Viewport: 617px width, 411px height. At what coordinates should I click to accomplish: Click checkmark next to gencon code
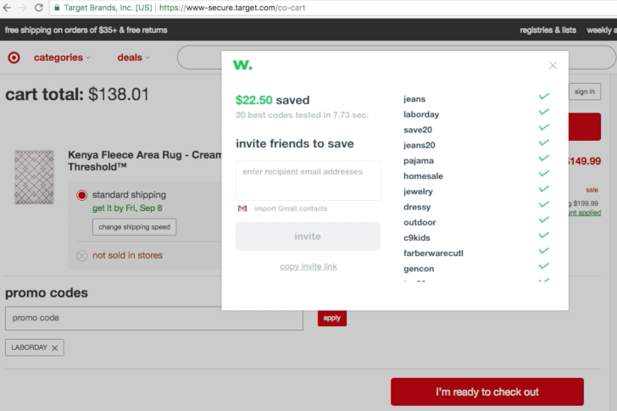(x=544, y=266)
